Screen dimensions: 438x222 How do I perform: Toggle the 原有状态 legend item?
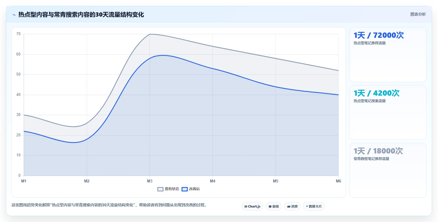point(168,189)
